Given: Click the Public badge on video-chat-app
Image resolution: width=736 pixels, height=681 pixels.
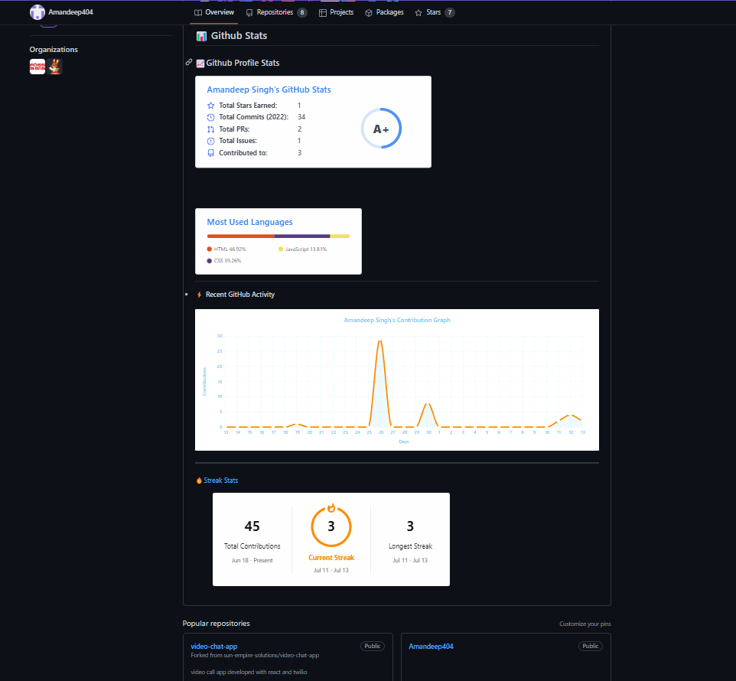Looking at the screenshot, I should 373,647.
